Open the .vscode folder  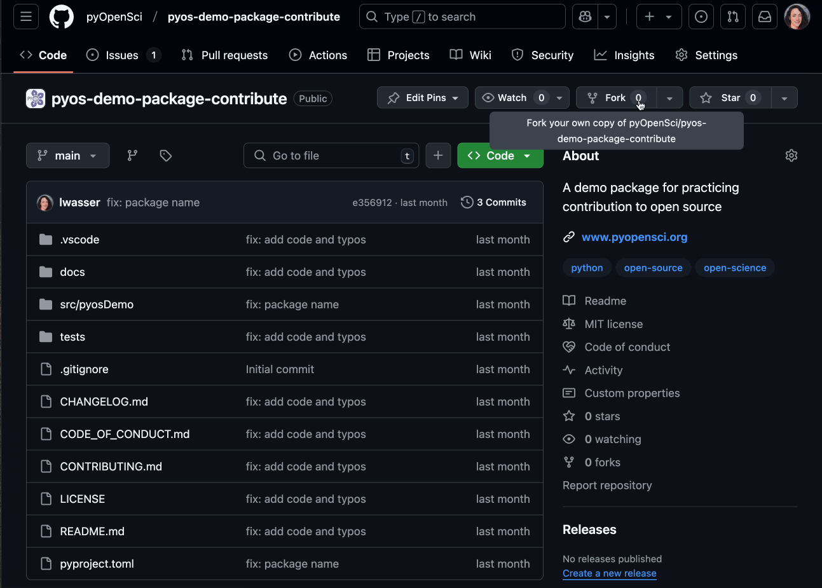79,240
